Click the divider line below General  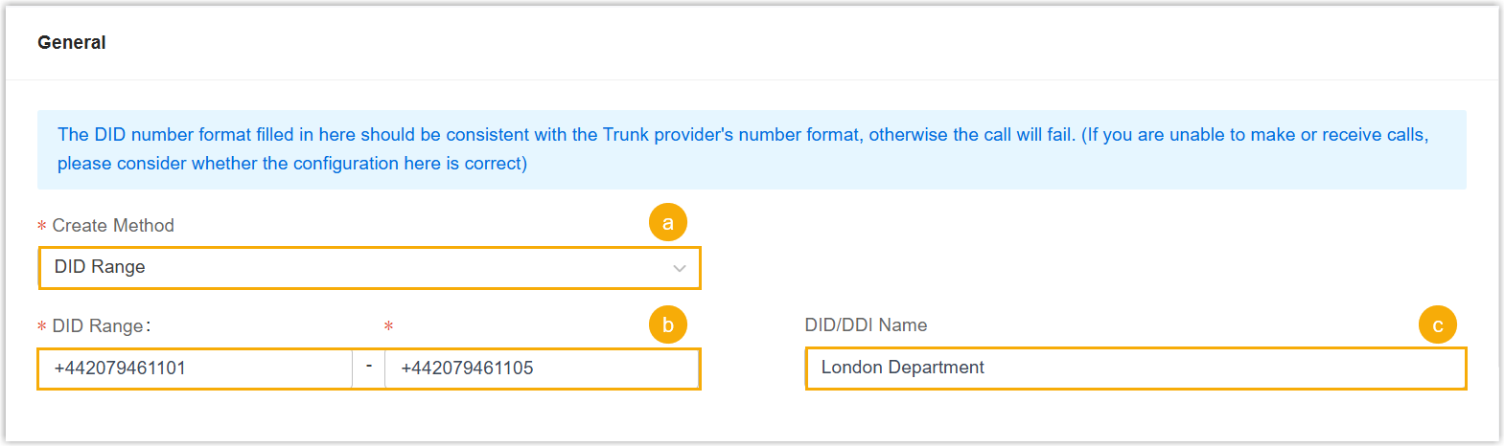pos(752,80)
